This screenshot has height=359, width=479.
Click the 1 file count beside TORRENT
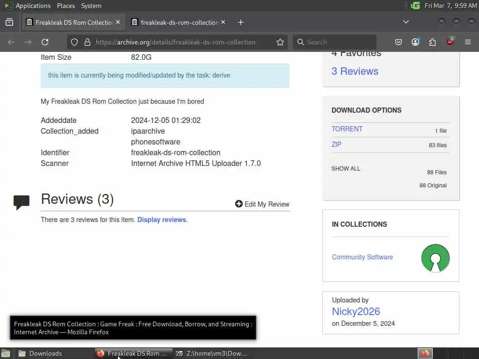click(441, 131)
